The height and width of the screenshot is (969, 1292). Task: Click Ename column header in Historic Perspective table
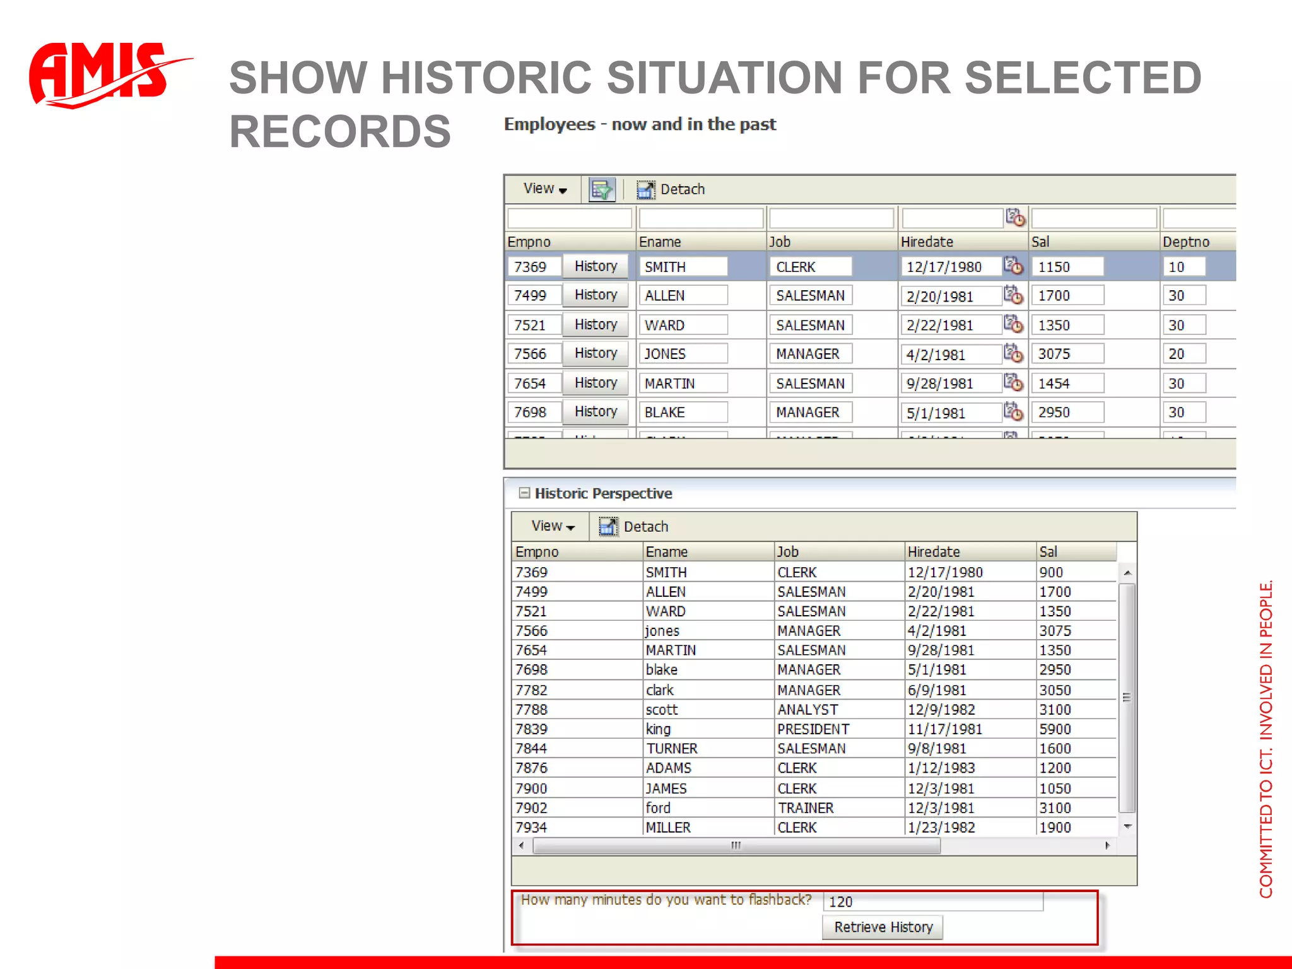[x=708, y=552]
